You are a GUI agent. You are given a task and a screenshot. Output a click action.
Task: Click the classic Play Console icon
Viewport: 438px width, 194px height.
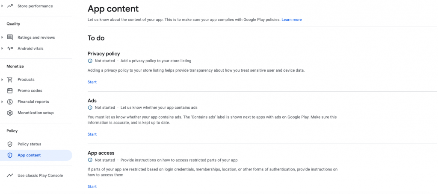pos(10,175)
